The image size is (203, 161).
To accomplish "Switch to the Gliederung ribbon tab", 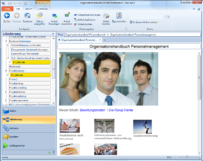I will point(42,9).
